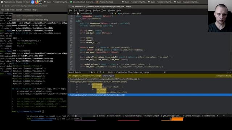This screenshot has width=232, height=130.
Task: Open Qt Creator Window menu
Action: pos(111,10)
